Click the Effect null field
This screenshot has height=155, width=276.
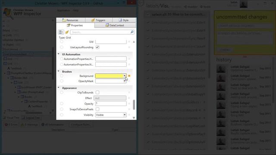[x=110, y=98]
